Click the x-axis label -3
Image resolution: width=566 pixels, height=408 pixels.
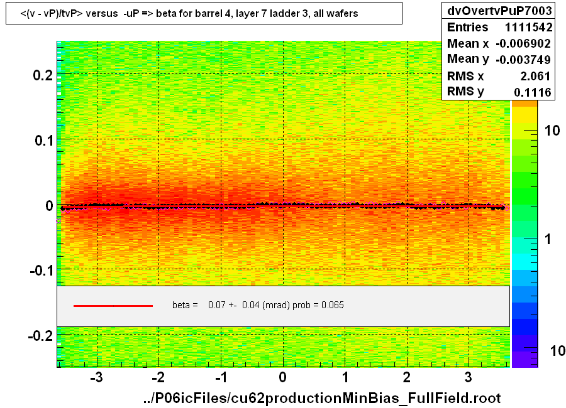96,377
